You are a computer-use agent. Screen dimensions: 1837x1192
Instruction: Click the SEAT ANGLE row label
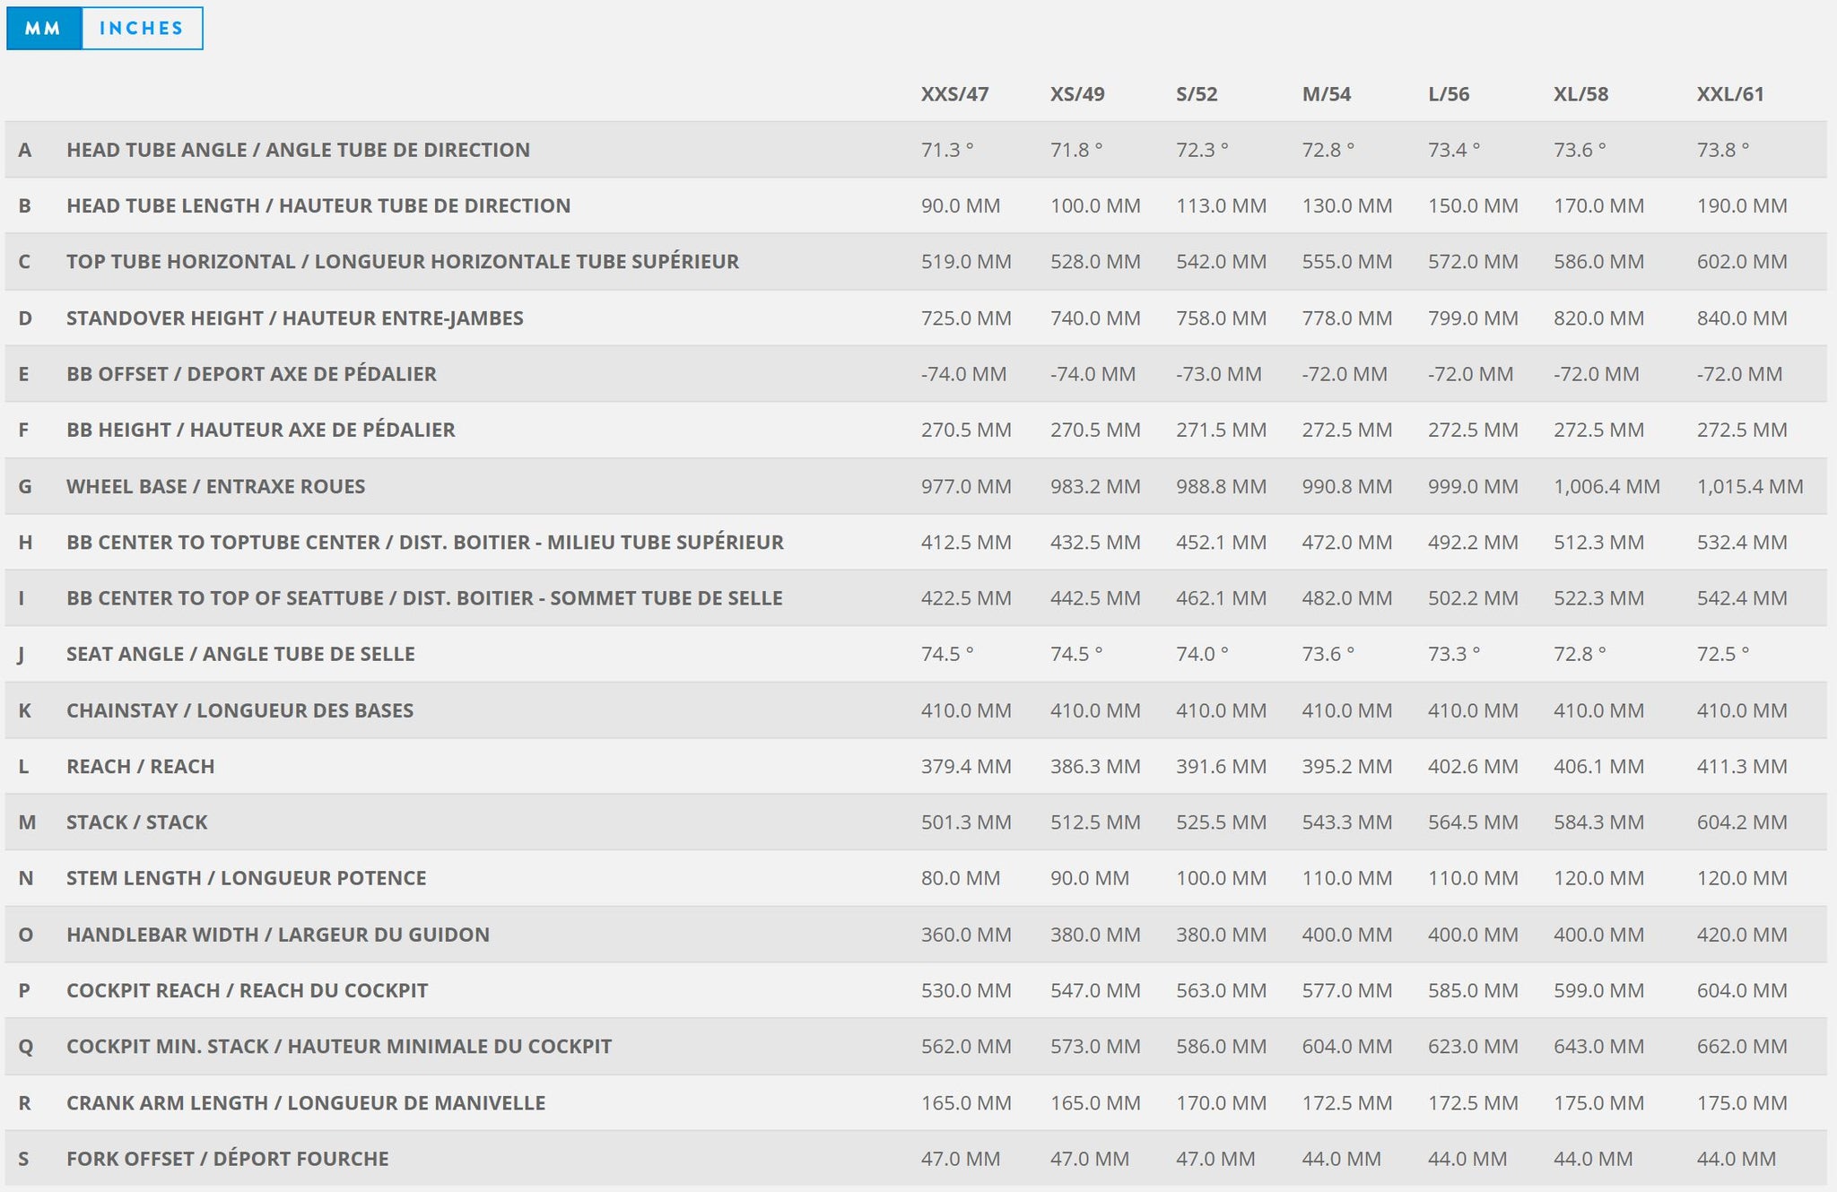[240, 654]
